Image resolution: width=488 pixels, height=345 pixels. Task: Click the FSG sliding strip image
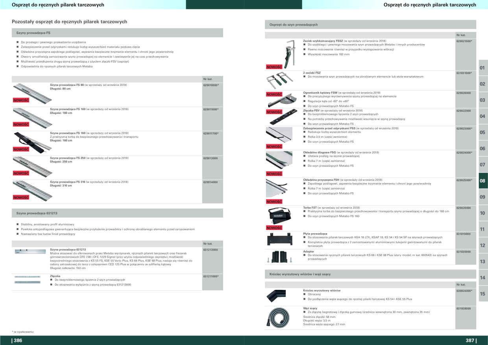279,161
